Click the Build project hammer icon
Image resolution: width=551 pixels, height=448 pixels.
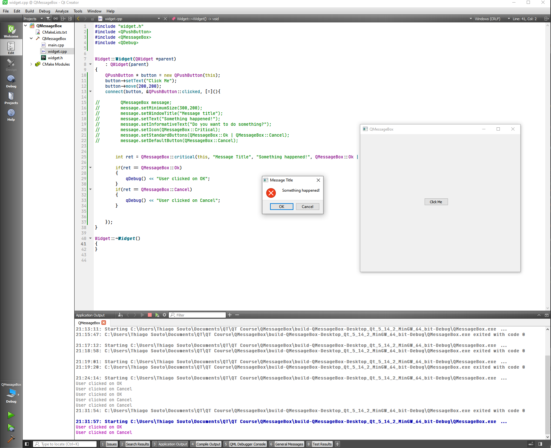tap(11, 439)
